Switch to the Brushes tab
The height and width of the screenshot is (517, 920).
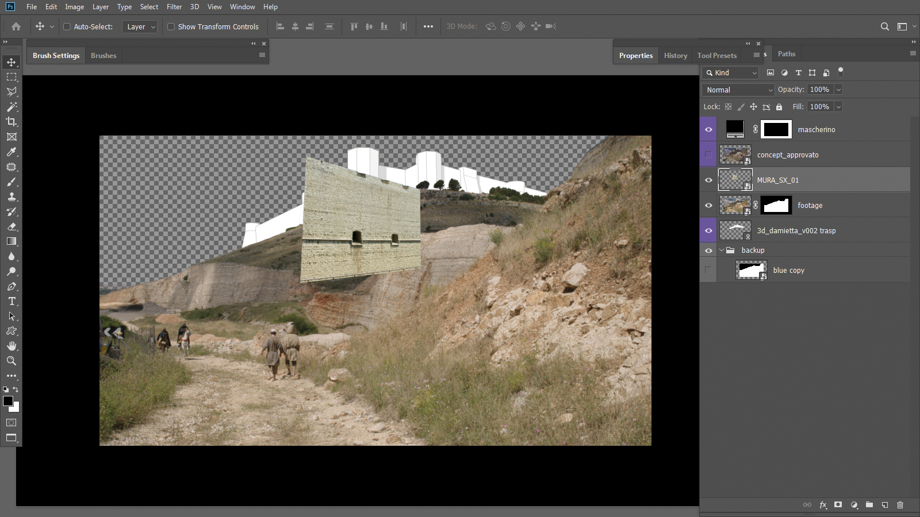coord(103,56)
